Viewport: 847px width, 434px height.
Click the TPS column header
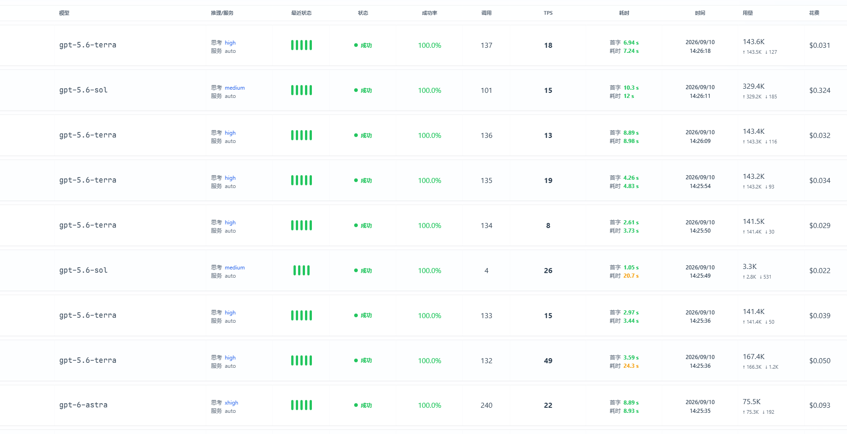coord(548,13)
